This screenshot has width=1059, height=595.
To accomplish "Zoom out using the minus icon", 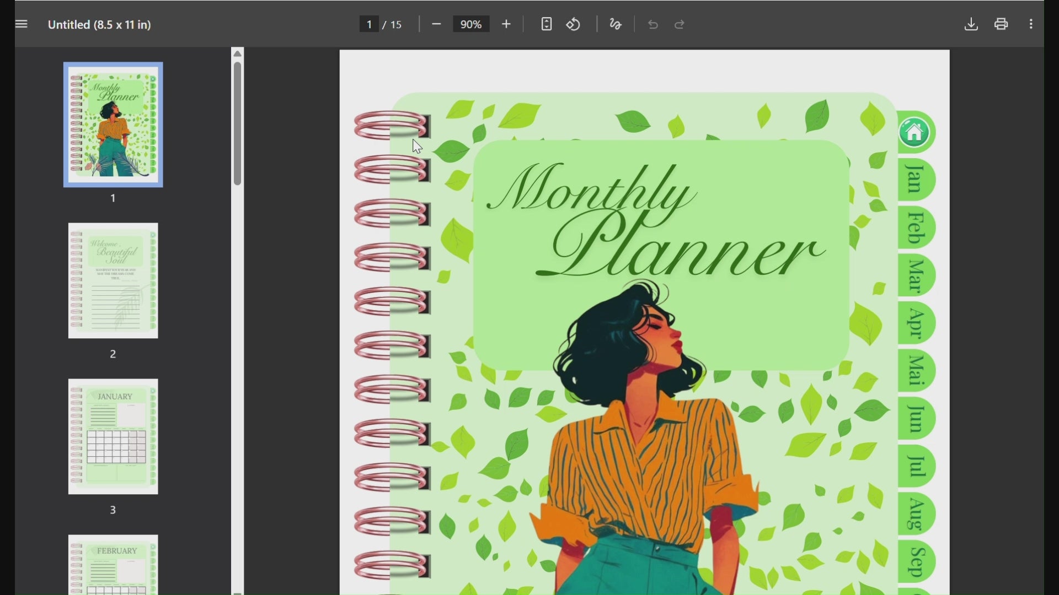I will (x=436, y=24).
